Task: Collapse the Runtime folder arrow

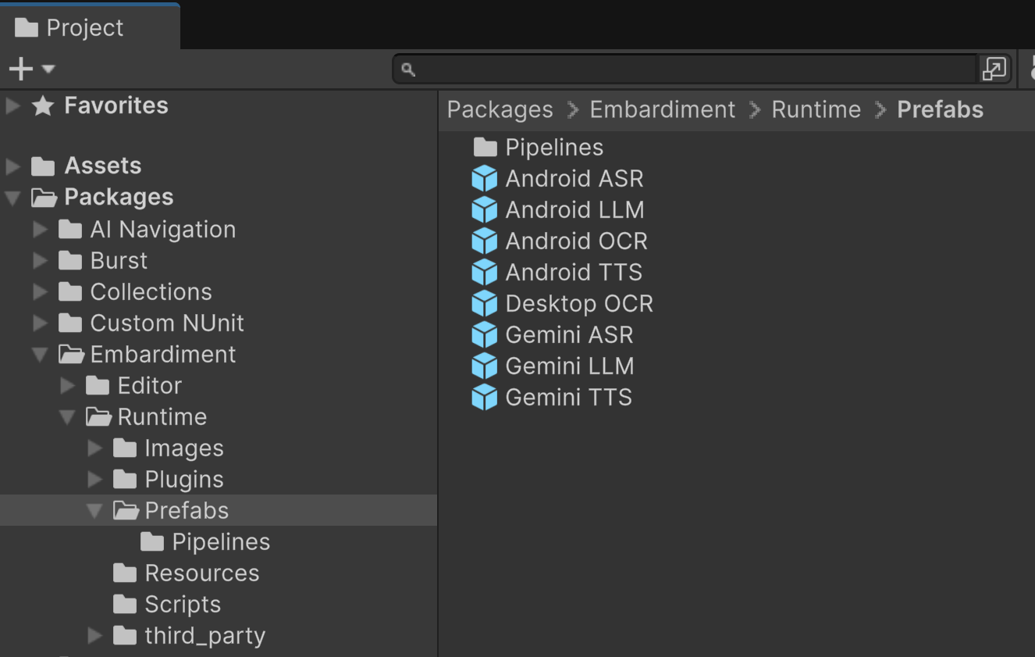Action: click(x=67, y=418)
